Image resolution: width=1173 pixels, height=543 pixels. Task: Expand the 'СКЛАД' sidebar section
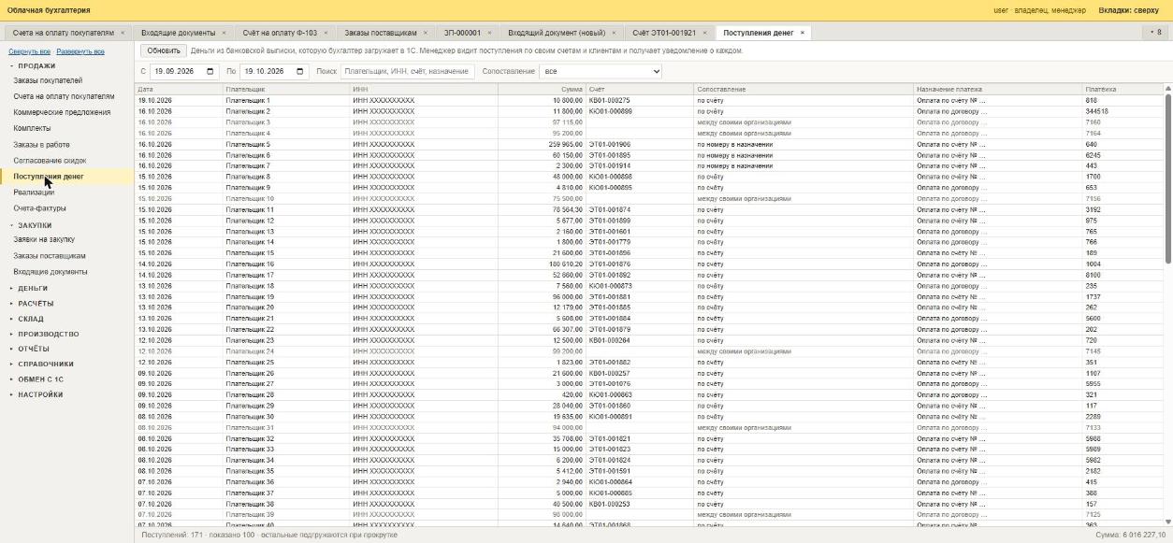30,319
